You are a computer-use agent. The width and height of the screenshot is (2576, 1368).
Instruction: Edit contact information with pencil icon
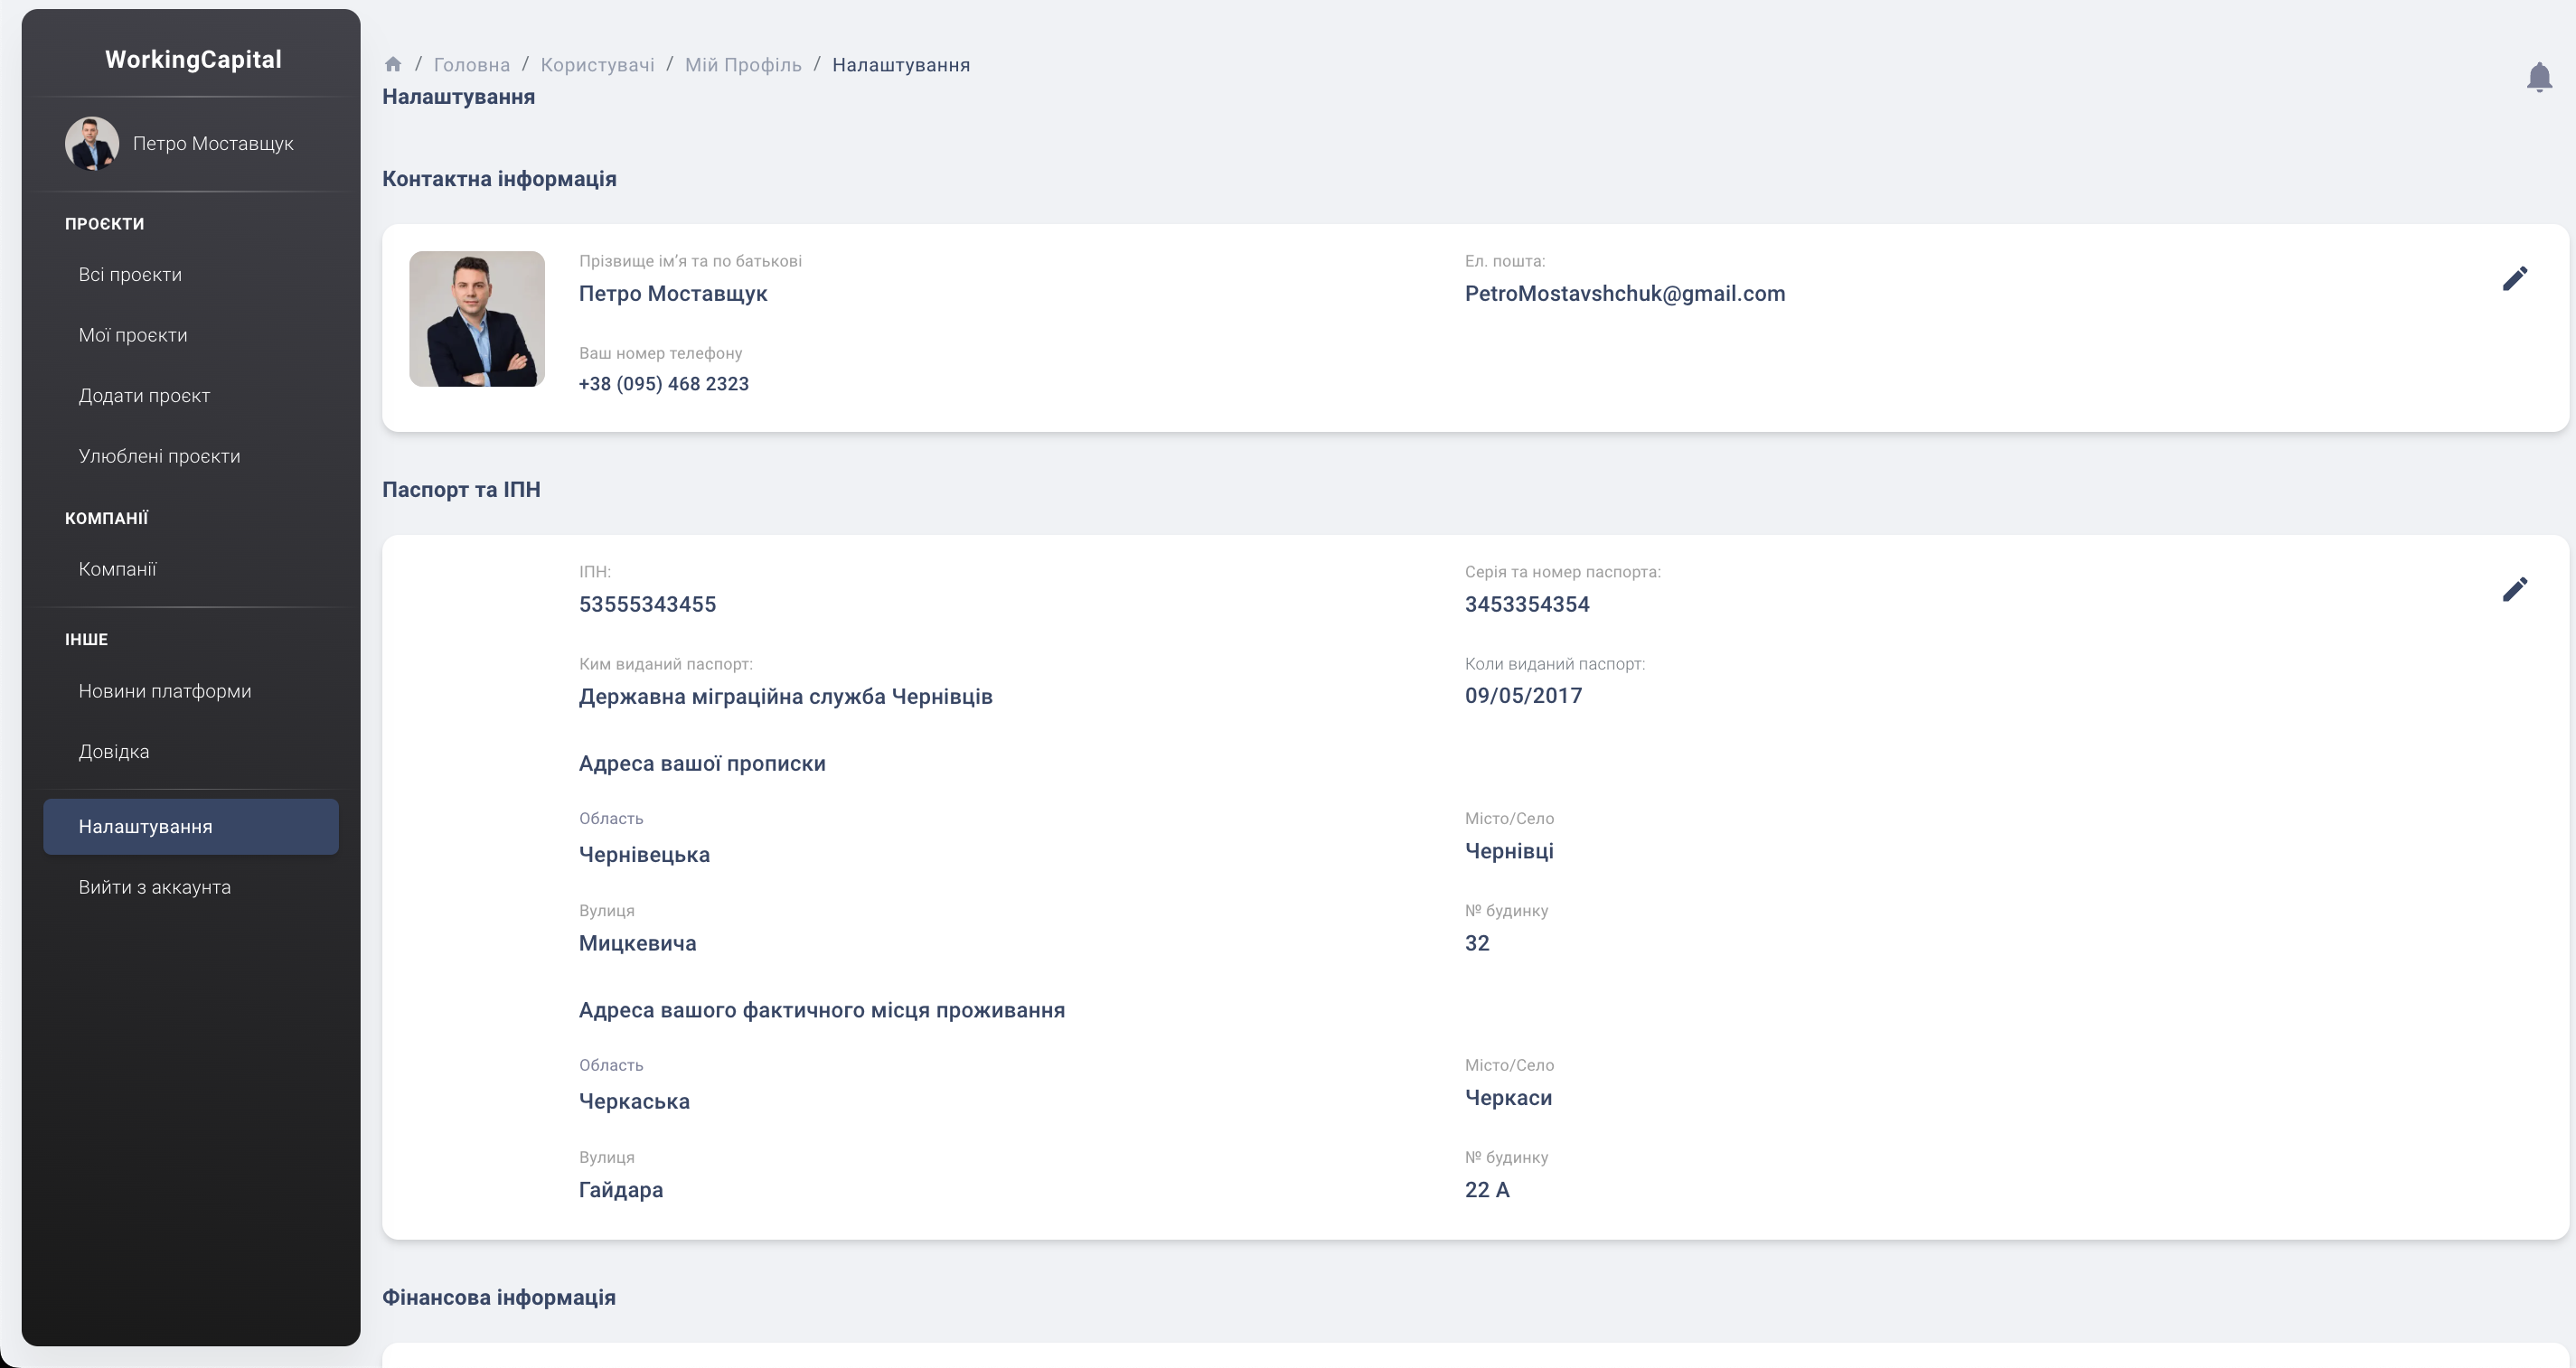pyautogui.click(x=2514, y=279)
